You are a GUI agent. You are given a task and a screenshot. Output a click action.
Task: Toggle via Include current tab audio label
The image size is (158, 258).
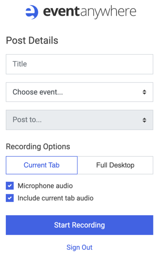coord(56,198)
